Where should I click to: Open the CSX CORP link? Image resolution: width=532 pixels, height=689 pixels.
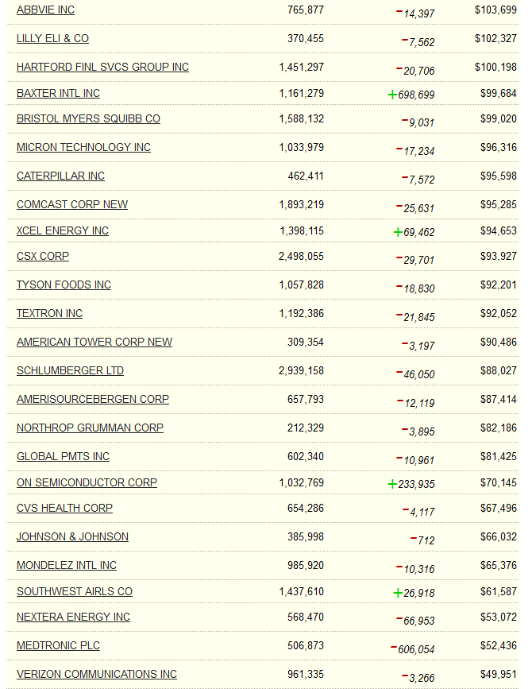click(x=43, y=256)
